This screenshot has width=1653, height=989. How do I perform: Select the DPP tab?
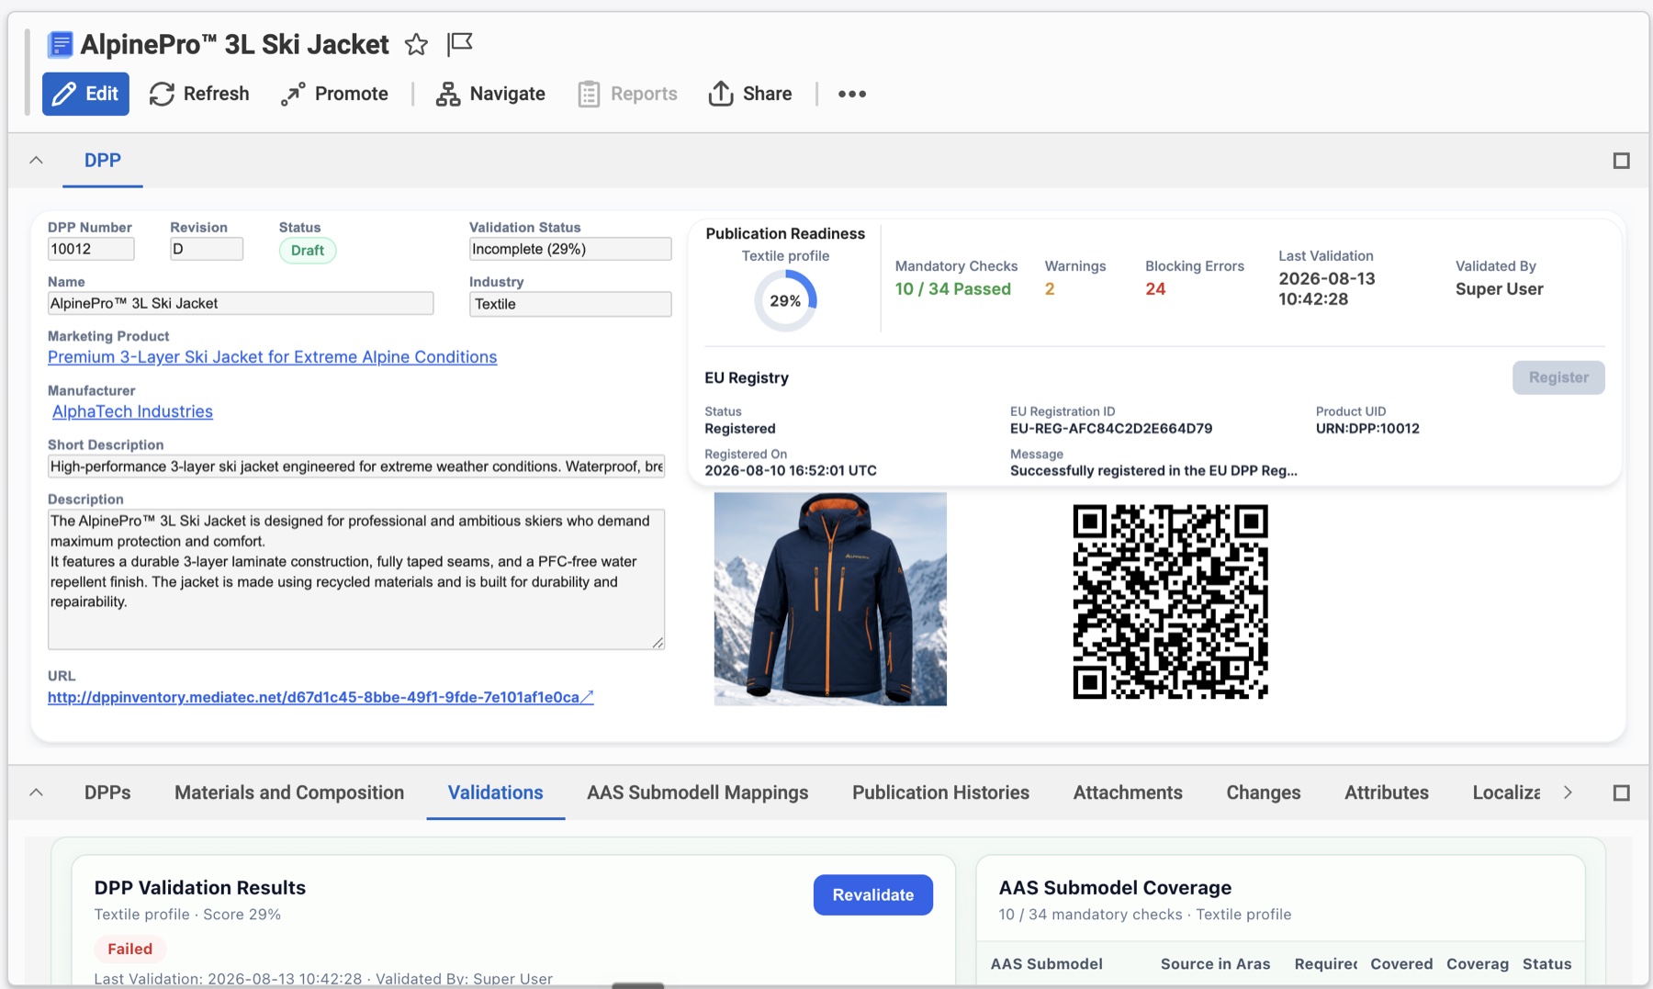coord(103,160)
